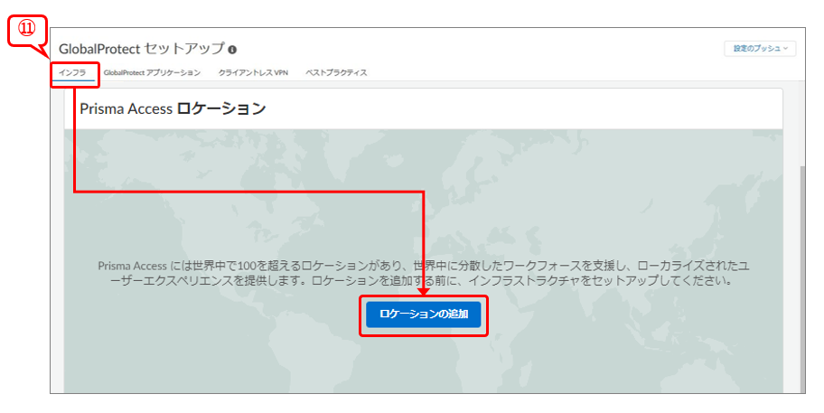Image resolution: width=824 pixels, height=413 pixels.
Task: Click the GlobalProtect セットアップ page title
Action: (x=141, y=49)
